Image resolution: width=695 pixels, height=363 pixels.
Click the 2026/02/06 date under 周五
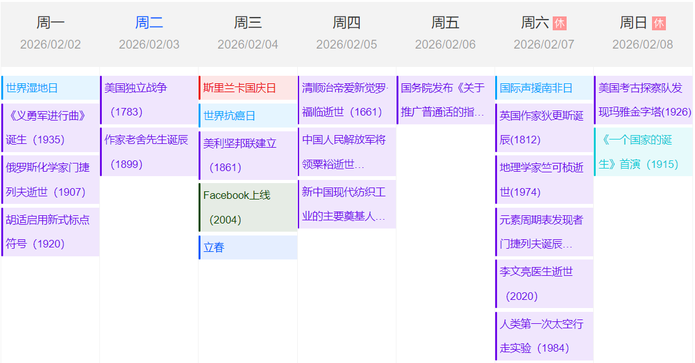[x=445, y=45]
